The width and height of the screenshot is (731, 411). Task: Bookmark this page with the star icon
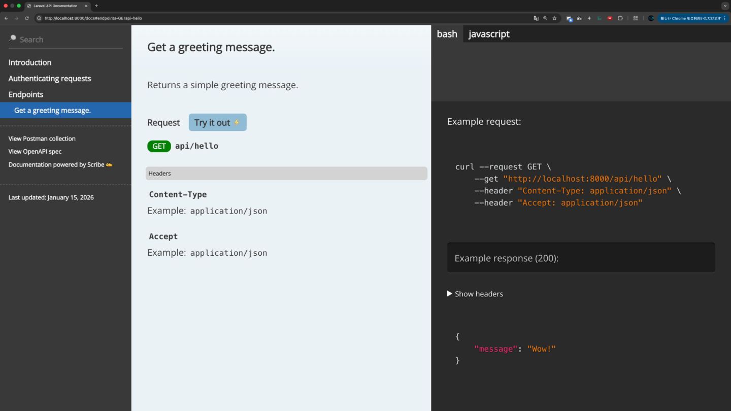coord(554,18)
